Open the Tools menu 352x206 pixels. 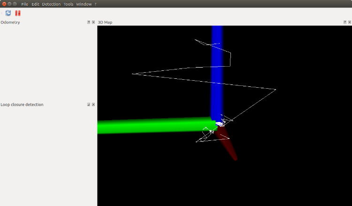tap(69, 4)
